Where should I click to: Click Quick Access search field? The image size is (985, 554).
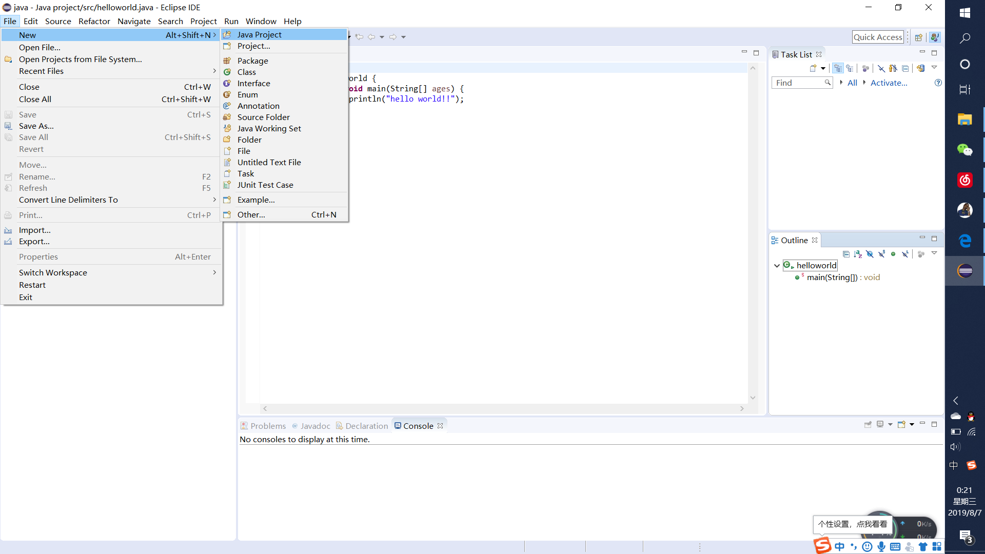pyautogui.click(x=878, y=37)
